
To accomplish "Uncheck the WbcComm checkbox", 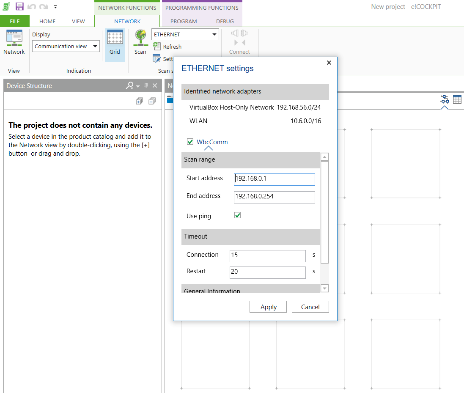I will tap(190, 142).
